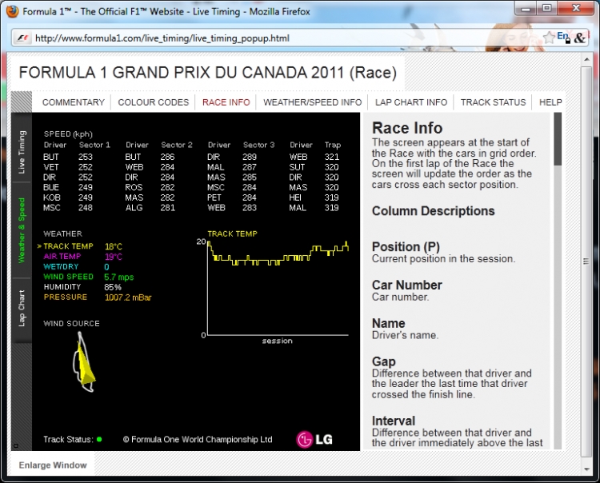The image size is (600, 483).
Task: Click HEI 319 in Trap column
Action: click(x=314, y=198)
